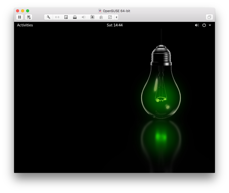Click the GNOME power icon
The image size is (229, 193).
[x=204, y=25]
